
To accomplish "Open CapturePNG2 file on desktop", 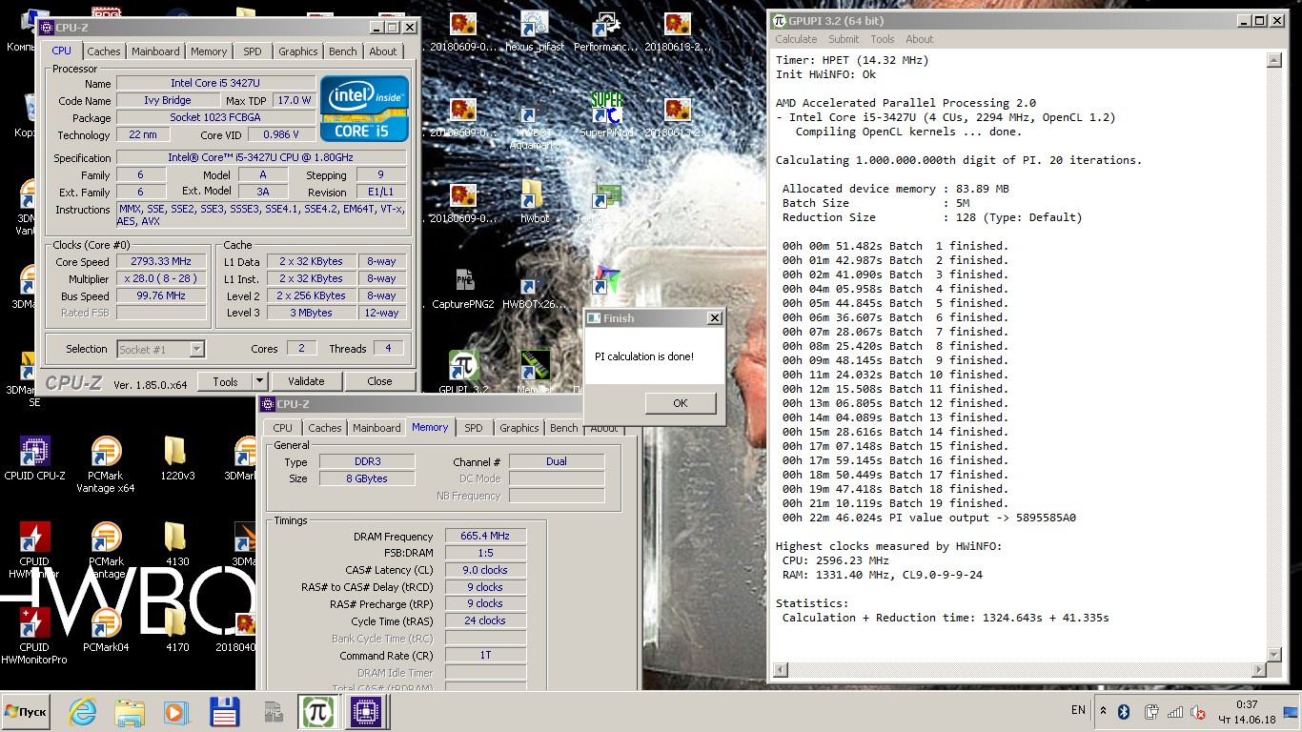I will click(463, 288).
